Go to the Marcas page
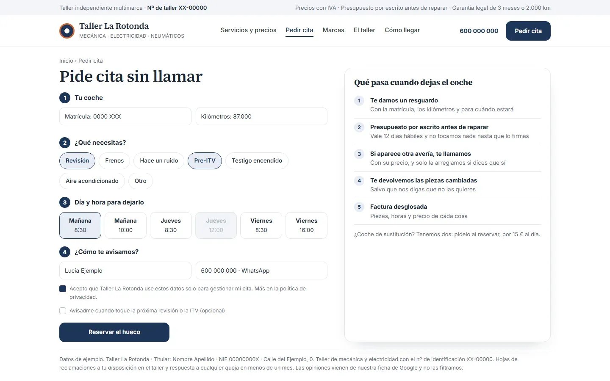The height and width of the screenshot is (381, 610). [x=333, y=30]
